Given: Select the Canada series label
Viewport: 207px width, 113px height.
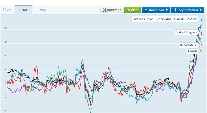Looking at the screenshot, I should (x=193, y=51).
